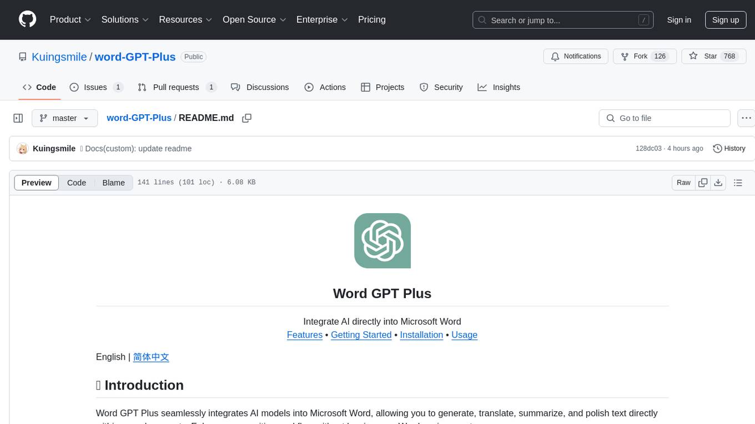
Task: Expand the Product menu
Action: [x=71, y=19]
